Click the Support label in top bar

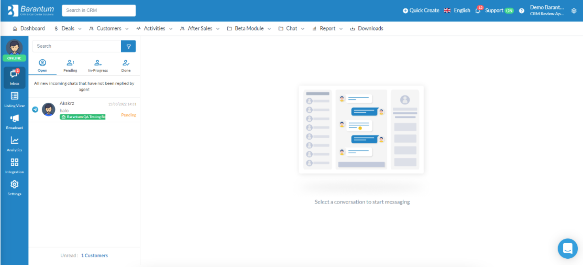pos(494,10)
